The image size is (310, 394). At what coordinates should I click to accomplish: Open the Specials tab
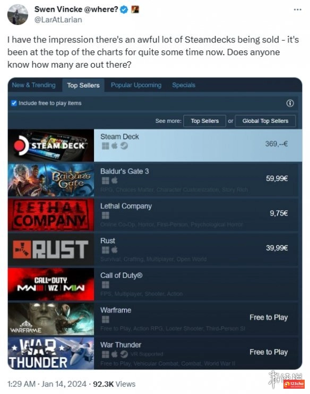[x=184, y=85]
